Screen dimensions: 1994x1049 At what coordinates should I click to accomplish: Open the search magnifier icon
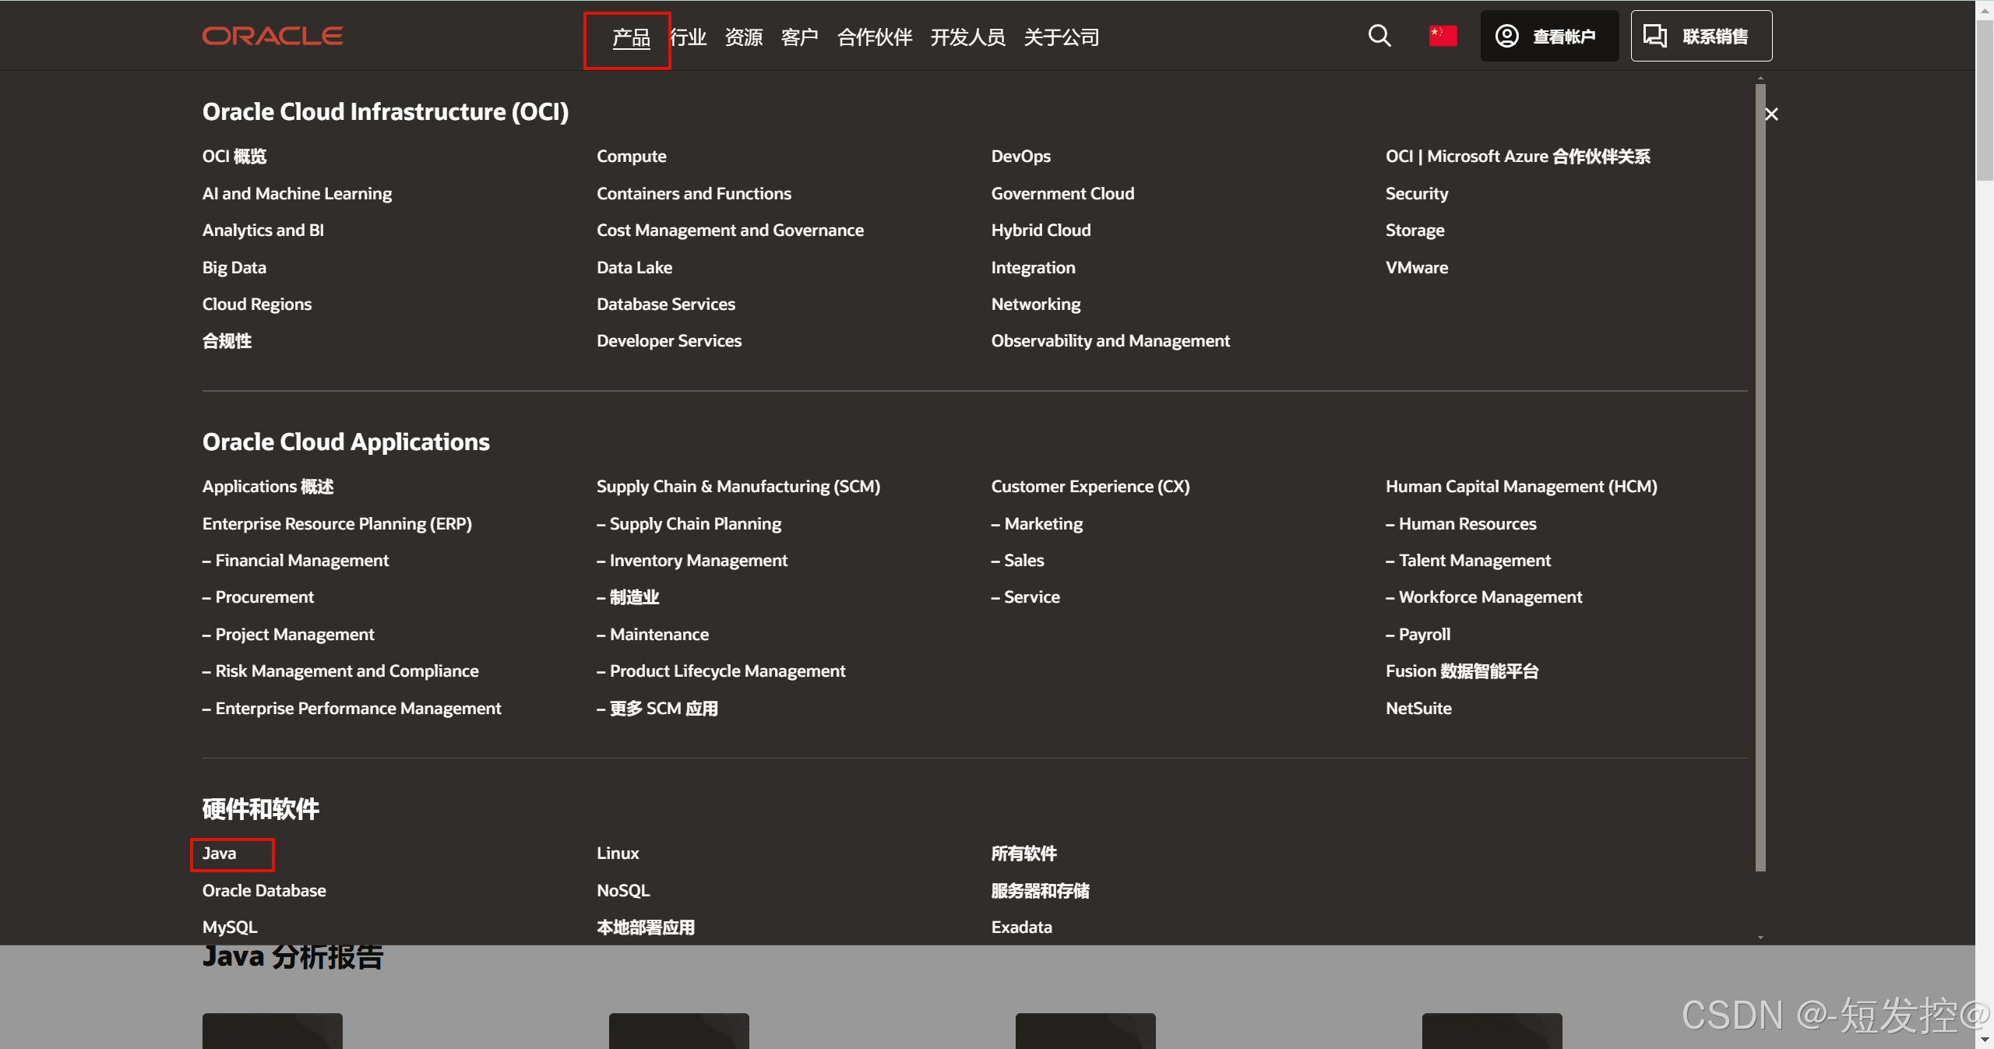1379,36
